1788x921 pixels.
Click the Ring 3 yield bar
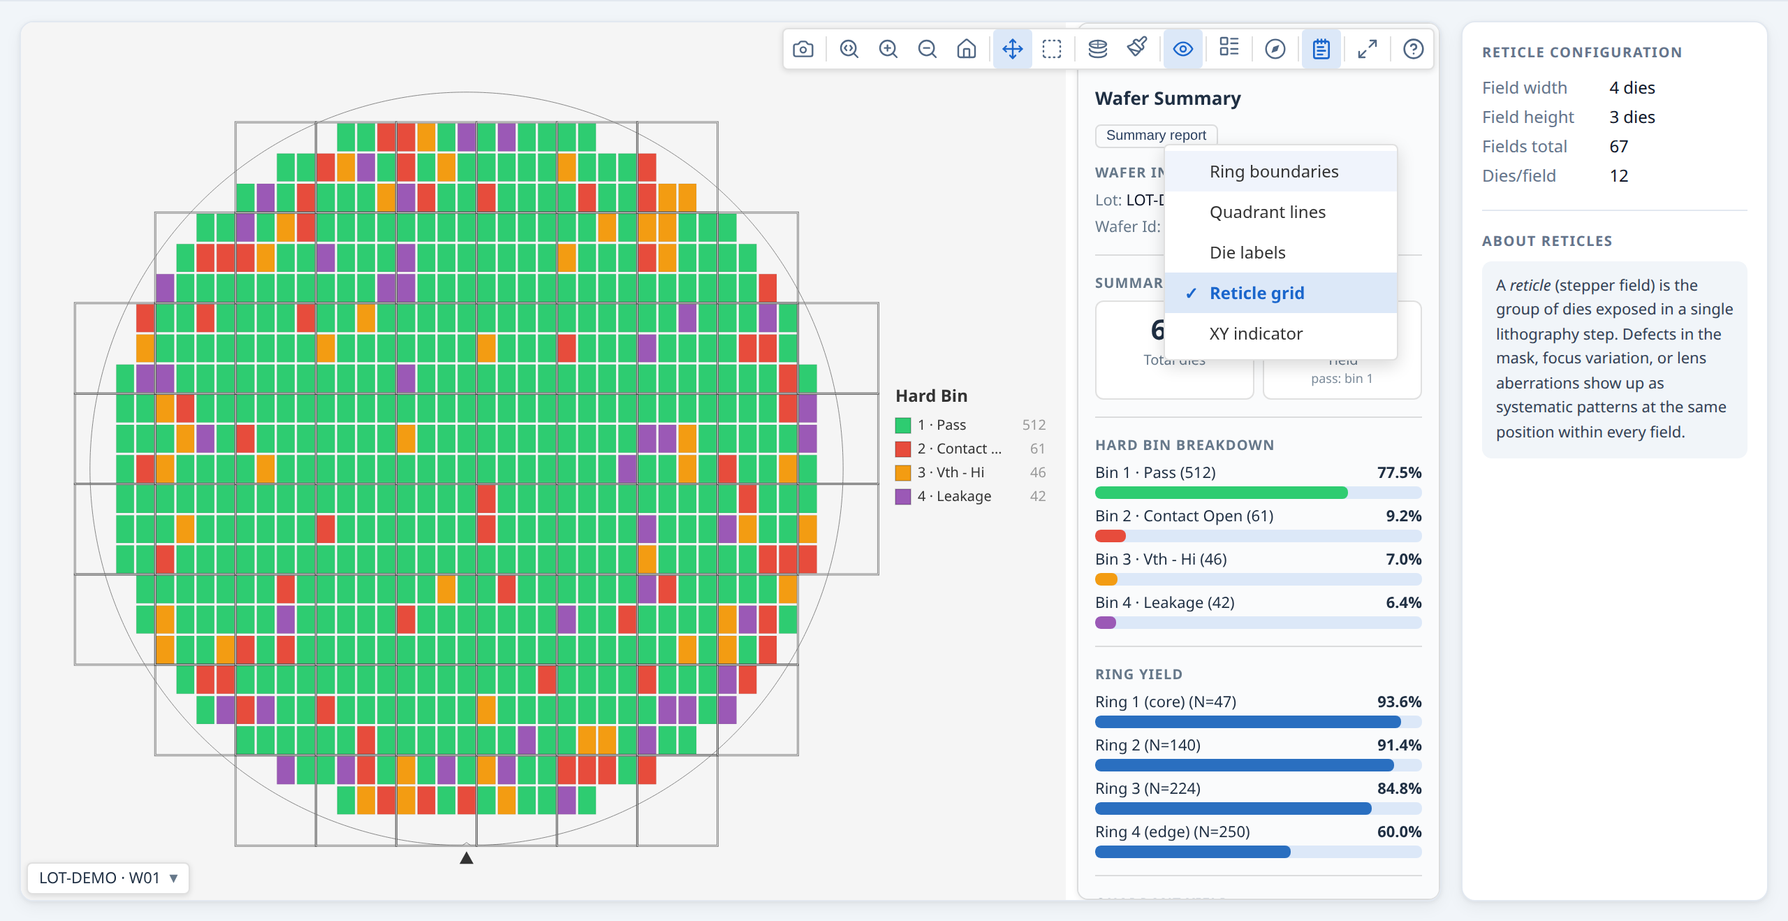click(x=1259, y=808)
